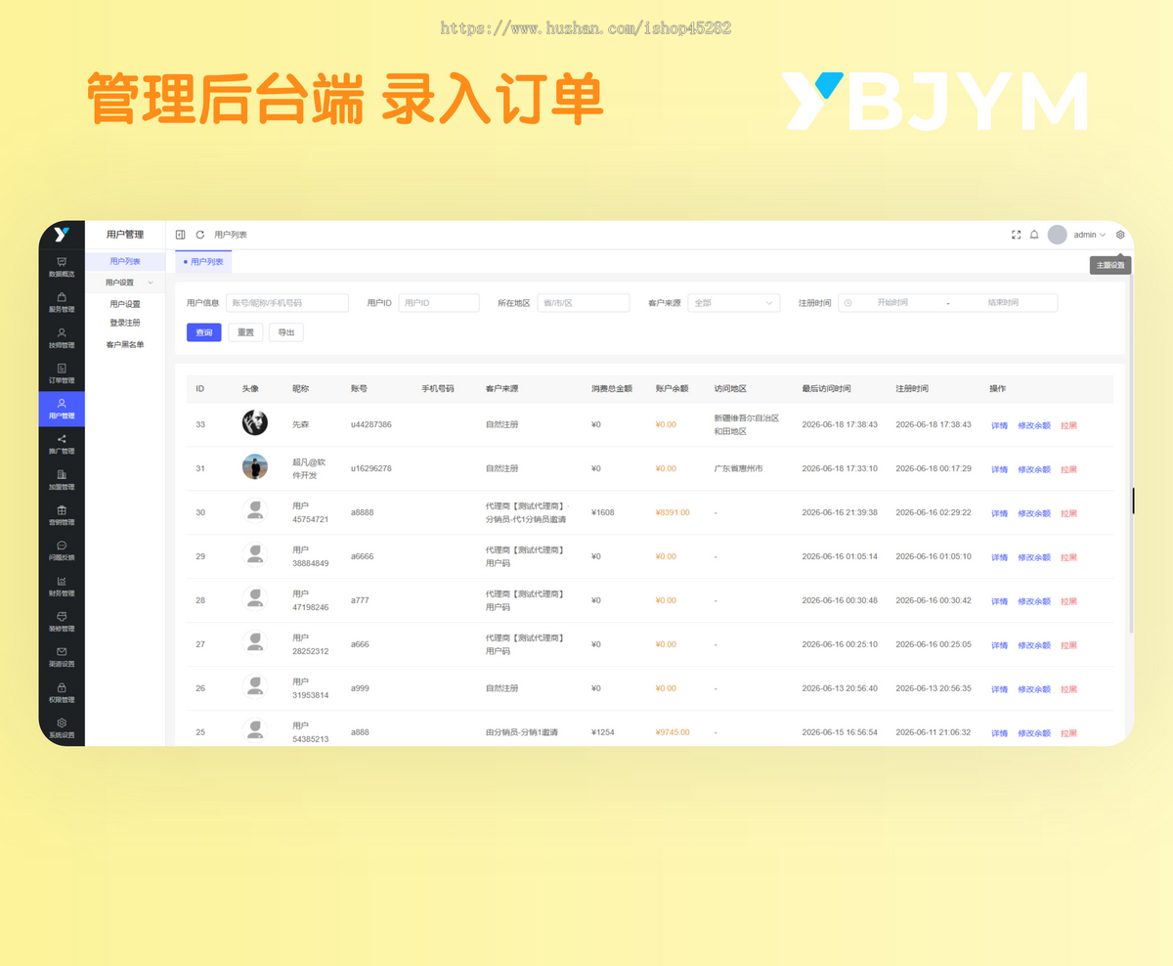Select 用户设置 submenu item
The image size is (1173, 966).
[125, 304]
